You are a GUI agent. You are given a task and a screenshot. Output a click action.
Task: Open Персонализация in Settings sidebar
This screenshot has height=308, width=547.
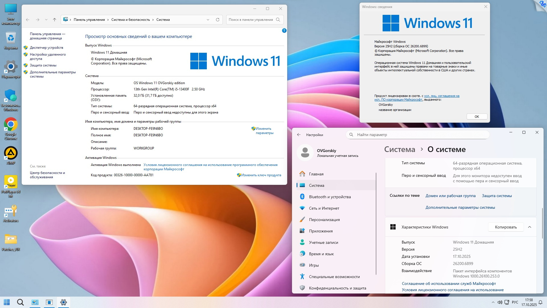[324, 220]
